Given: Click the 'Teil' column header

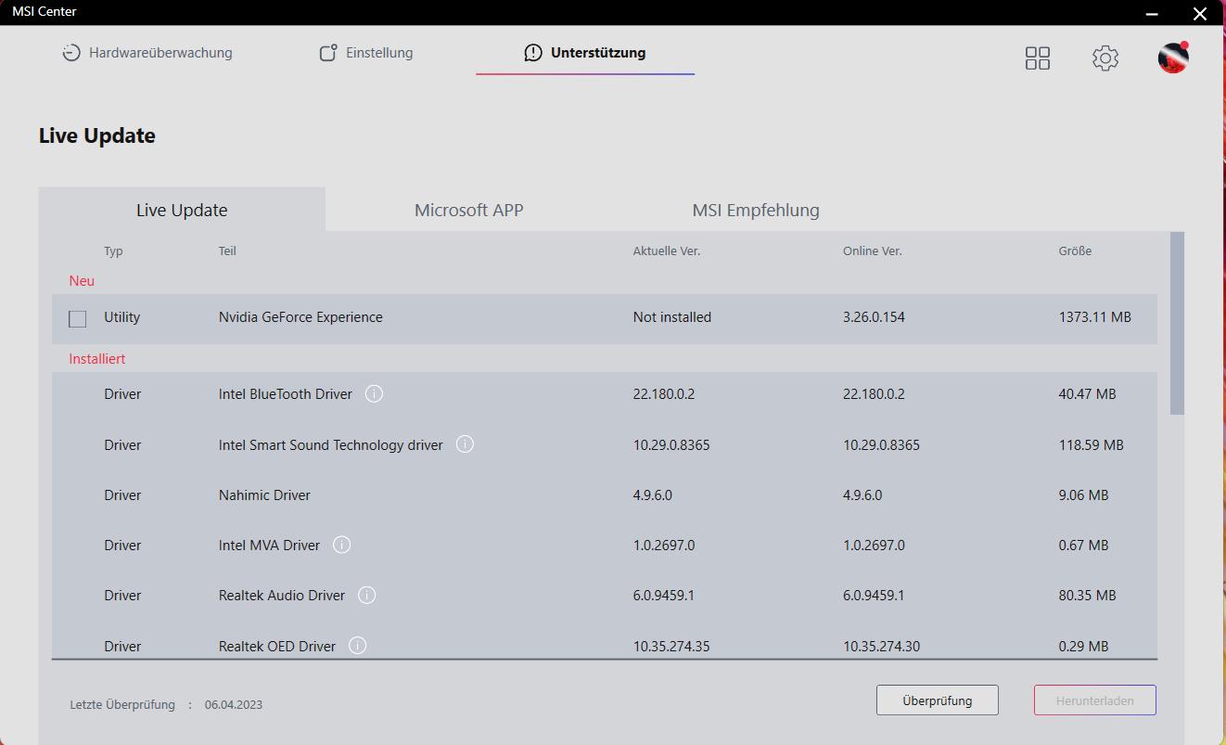Looking at the screenshot, I should tap(227, 251).
